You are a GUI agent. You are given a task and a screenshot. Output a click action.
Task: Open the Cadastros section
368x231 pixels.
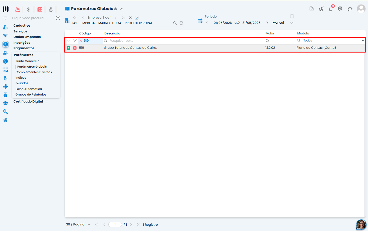22,26
